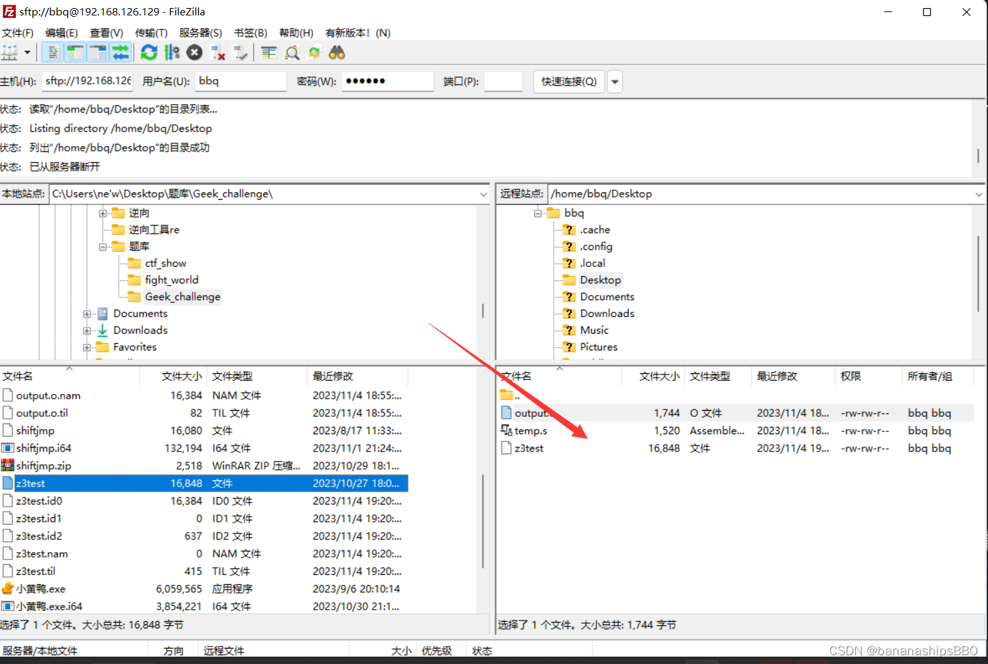Toggle processing of the transfer queue
Viewport: 988px width, 664px height.
tap(172, 52)
